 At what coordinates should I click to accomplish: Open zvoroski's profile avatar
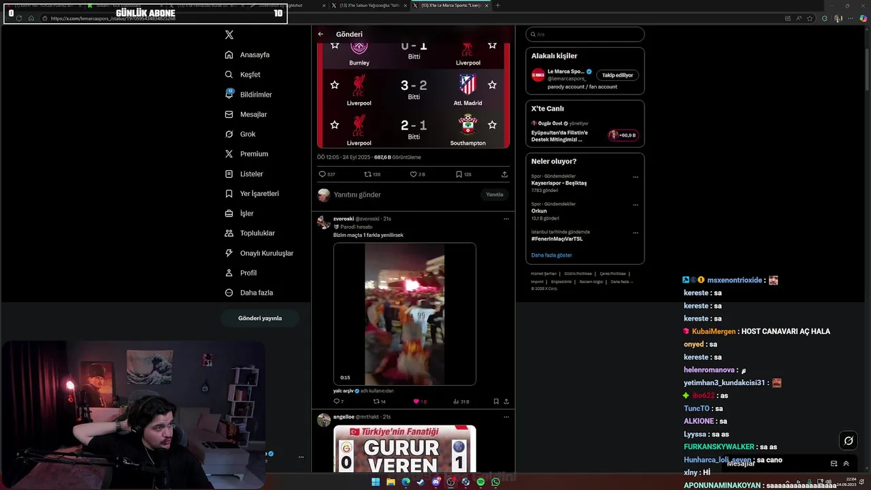pyautogui.click(x=324, y=223)
